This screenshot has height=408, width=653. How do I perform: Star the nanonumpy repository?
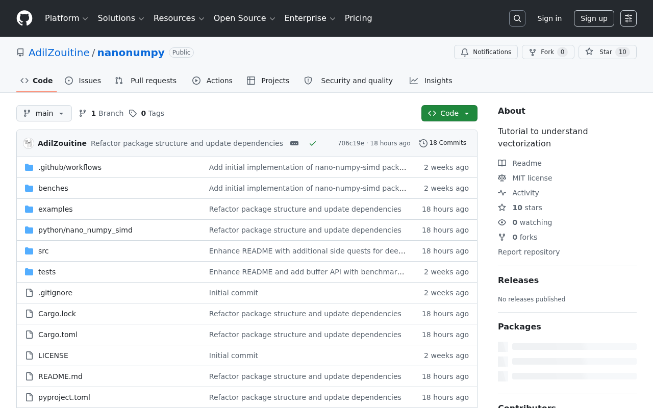[607, 52]
